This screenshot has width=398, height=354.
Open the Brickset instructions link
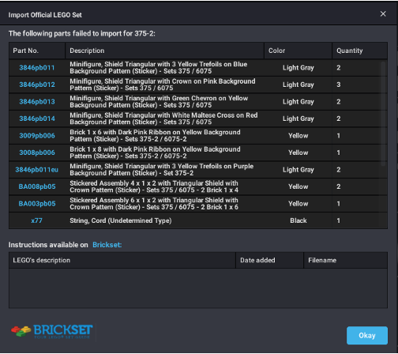(x=107, y=245)
